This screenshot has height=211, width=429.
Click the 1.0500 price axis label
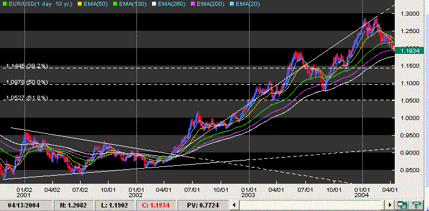click(410, 101)
